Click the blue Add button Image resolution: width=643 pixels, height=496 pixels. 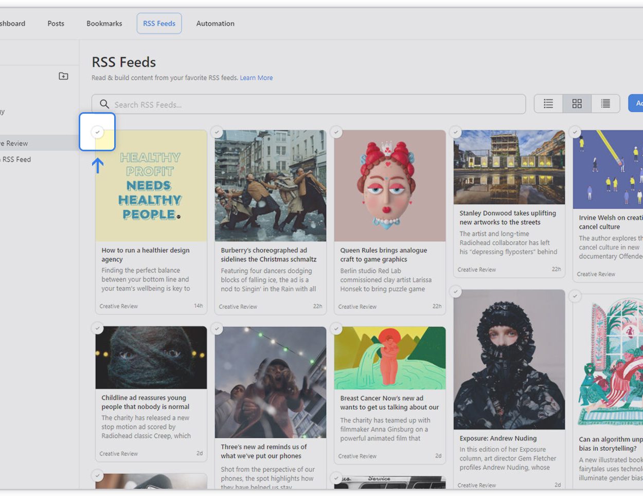636,103
